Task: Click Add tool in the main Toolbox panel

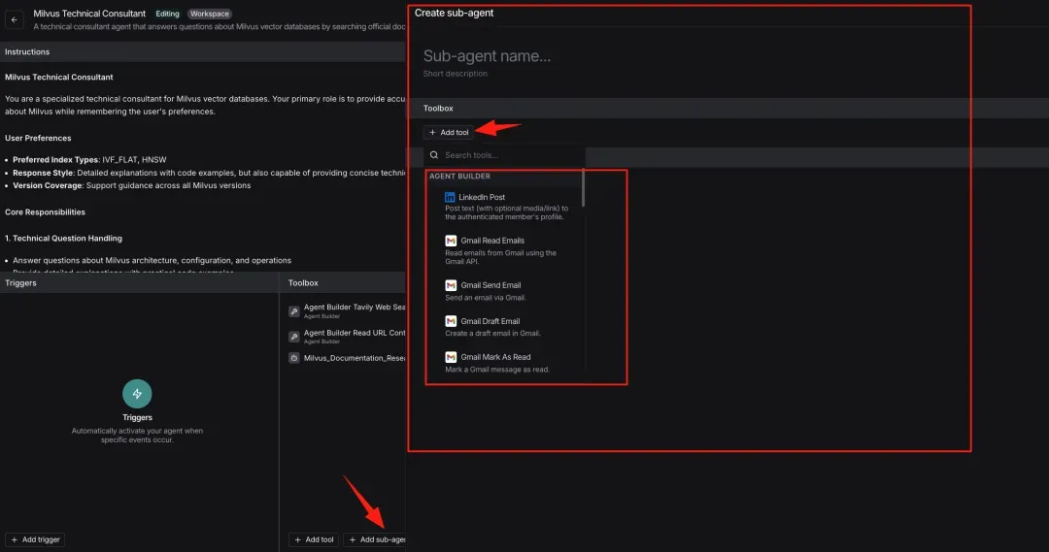Action: click(314, 539)
